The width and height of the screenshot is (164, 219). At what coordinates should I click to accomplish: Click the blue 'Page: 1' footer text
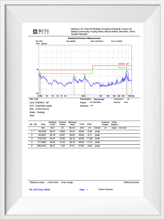pos(84,190)
